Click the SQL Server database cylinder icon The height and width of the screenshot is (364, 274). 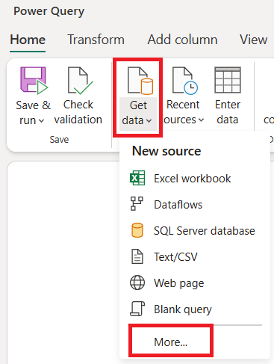coord(137,230)
